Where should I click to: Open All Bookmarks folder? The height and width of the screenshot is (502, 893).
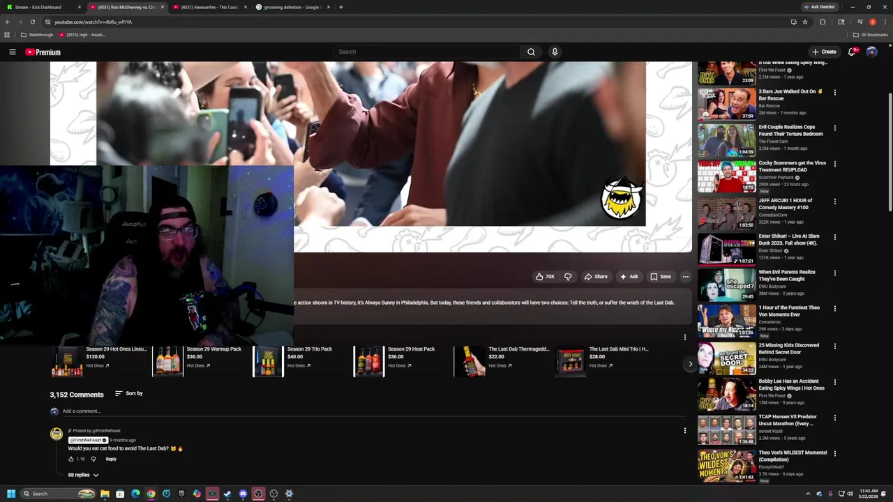[x=870, y=35]
